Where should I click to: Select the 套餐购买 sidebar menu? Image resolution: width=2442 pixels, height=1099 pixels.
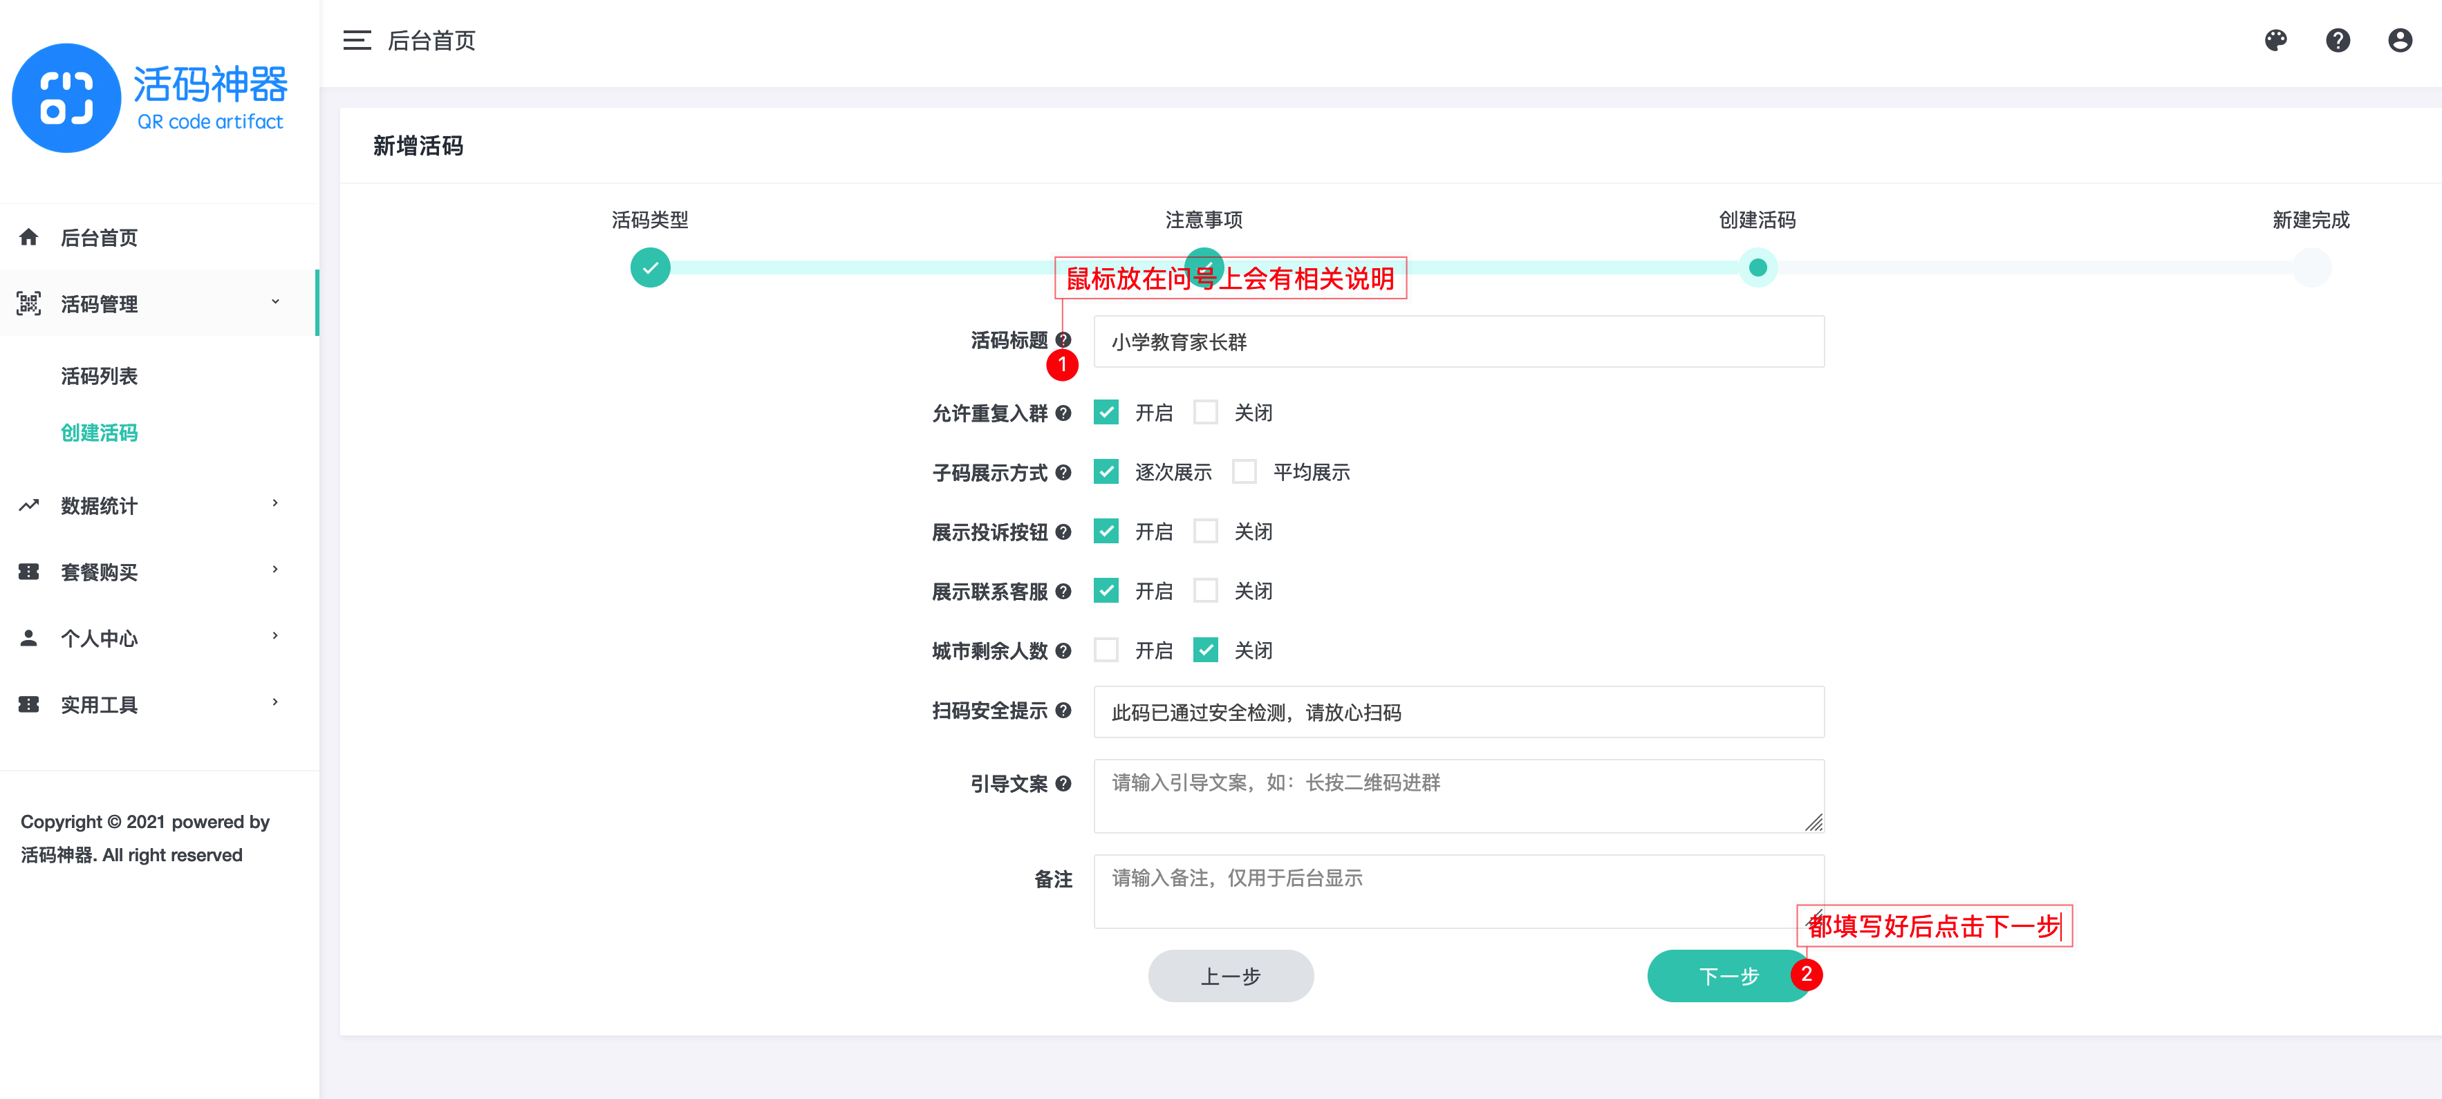tap(159, 572)
